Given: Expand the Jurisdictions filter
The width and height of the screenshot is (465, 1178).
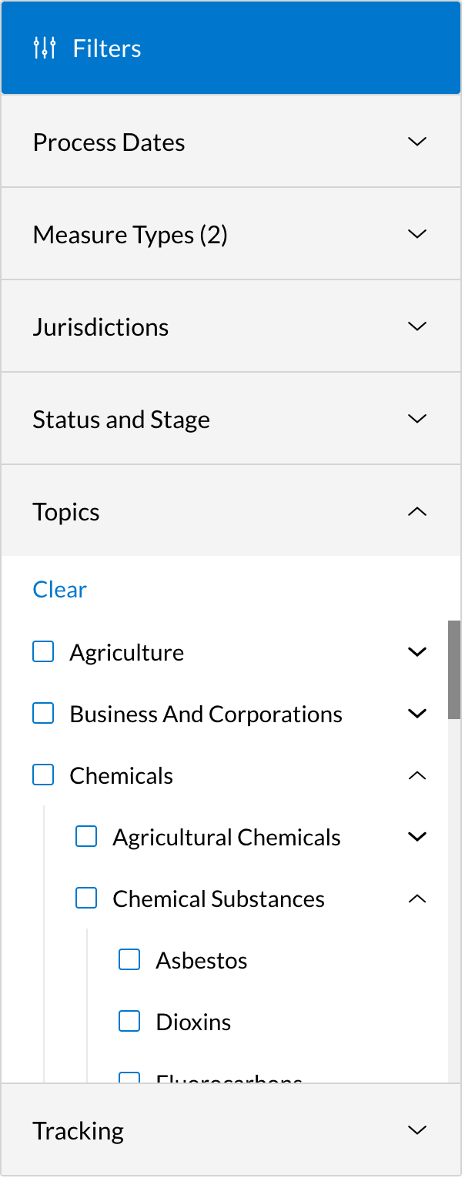Looking at the screenshot, I should click(416, 326).
